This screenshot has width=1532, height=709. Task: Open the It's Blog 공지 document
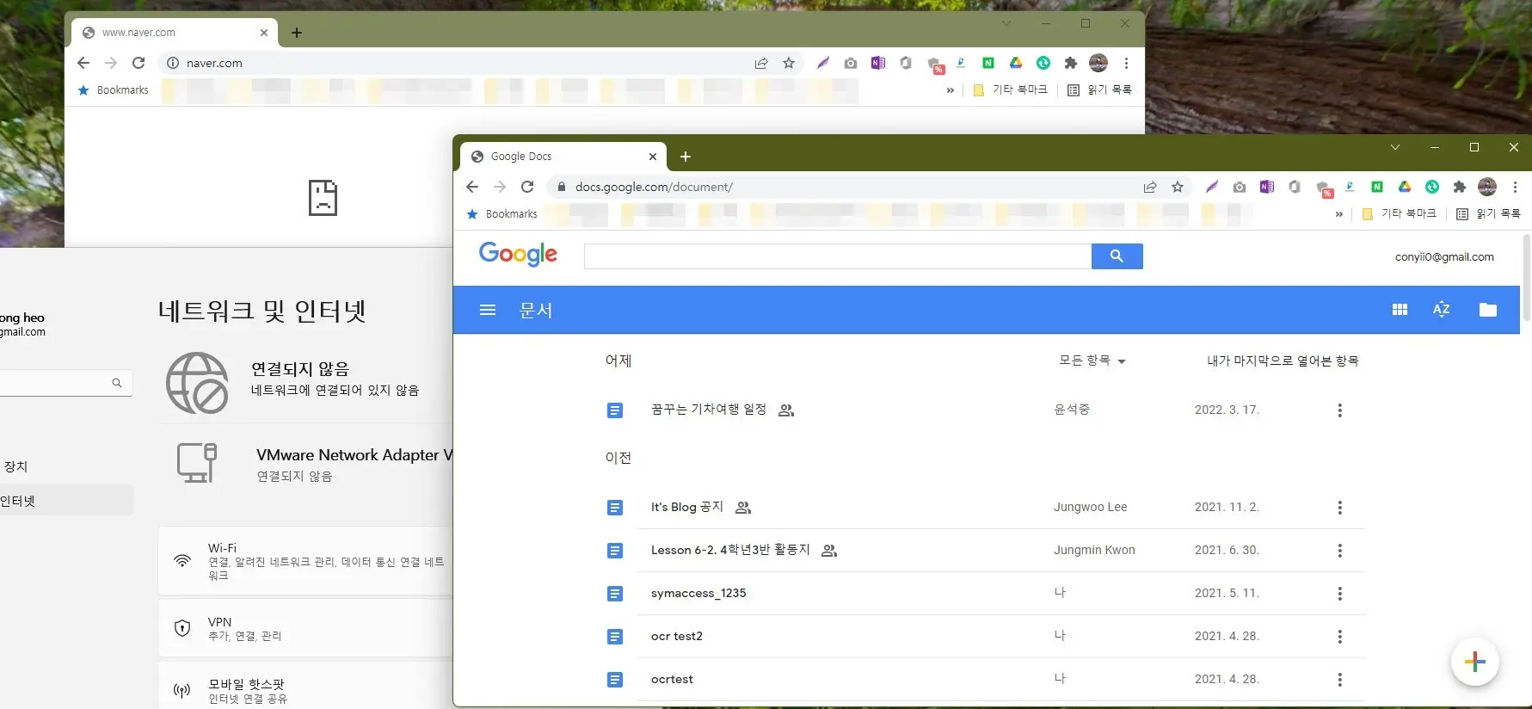(687, 507)
